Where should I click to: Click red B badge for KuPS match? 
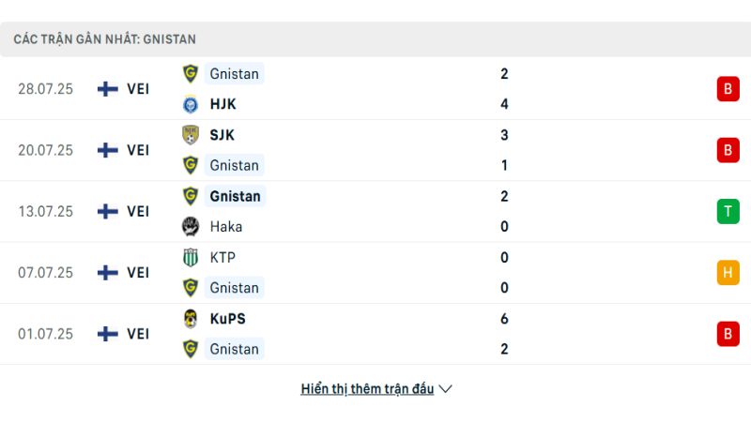[x=728, y=334]
